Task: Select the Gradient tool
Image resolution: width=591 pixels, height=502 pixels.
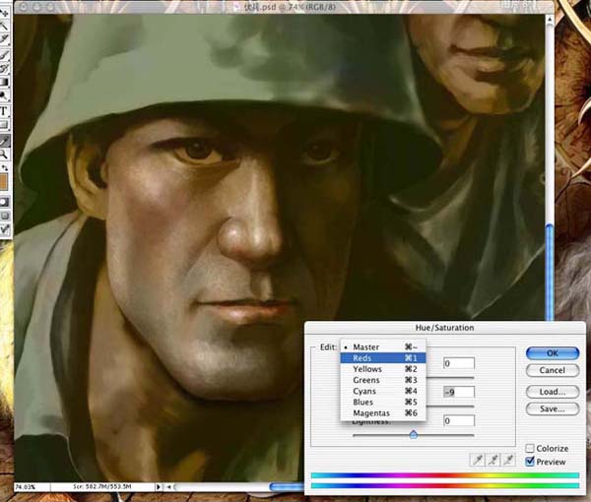Action: click(4, 82)
